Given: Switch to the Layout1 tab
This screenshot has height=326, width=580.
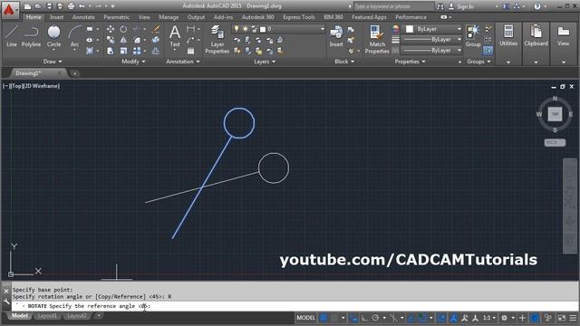Looking at the screenshot, I should 47,316.
